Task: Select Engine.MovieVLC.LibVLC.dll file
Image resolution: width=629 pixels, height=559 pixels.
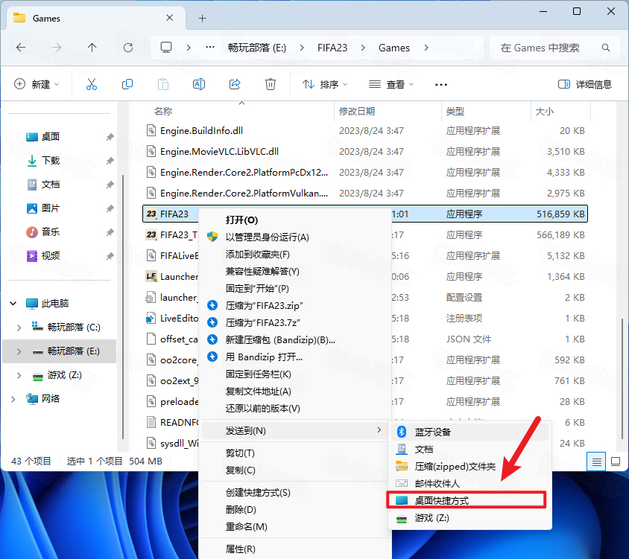Action: (219, 151)
